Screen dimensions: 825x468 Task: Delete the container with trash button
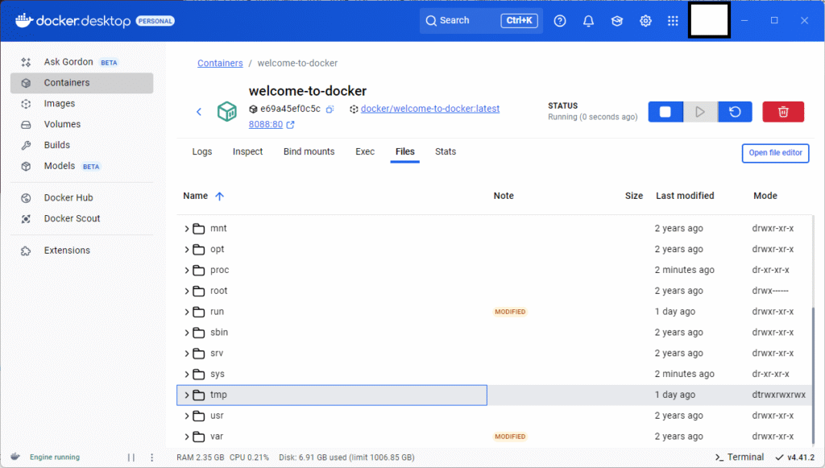click(x=783, y=111)
